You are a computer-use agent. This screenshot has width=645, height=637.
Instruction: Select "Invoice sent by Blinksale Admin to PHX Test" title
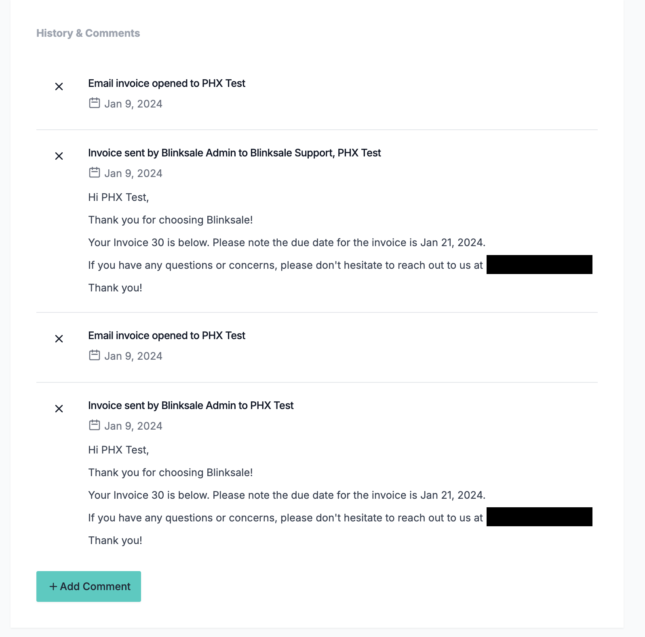pyautogui.click(x=191, y=405)
